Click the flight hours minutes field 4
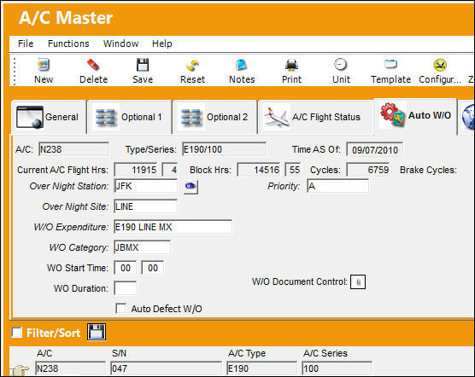475x377 pixels. tap(170, 170)
